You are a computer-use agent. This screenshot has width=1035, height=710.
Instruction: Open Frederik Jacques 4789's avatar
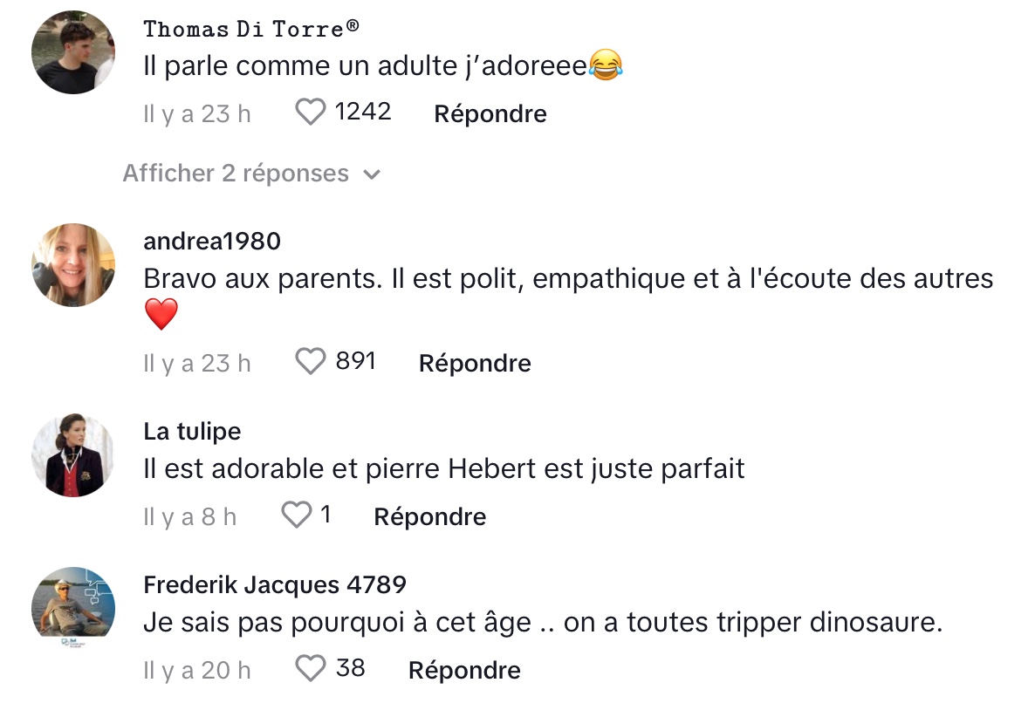click(x=73, y=604)
